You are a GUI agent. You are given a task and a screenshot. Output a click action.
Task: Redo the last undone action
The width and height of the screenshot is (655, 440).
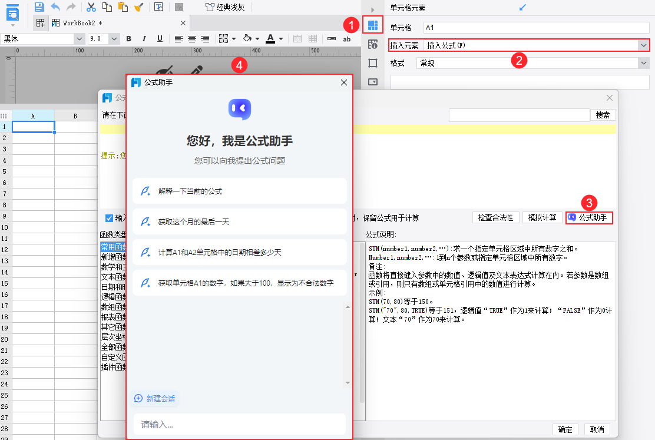point(71,6)
